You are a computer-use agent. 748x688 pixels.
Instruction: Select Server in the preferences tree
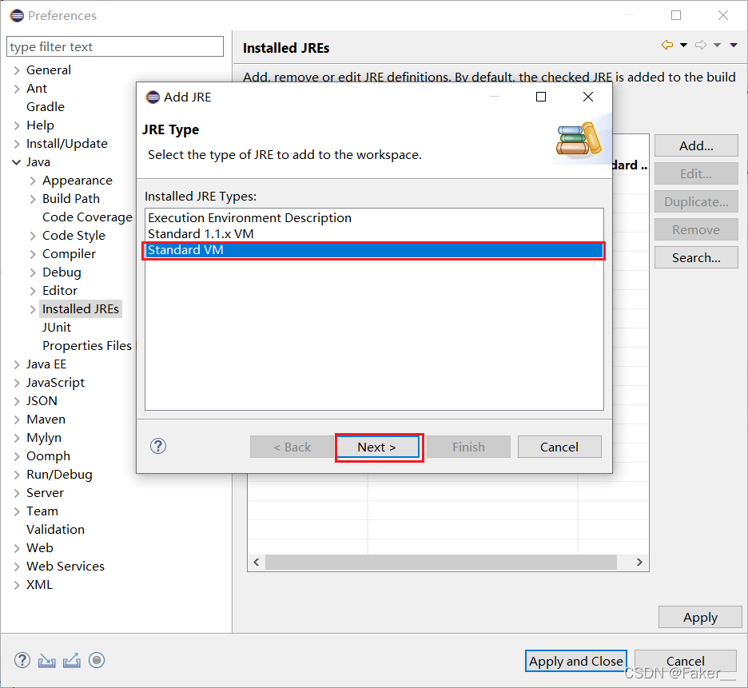click(45, 492)
